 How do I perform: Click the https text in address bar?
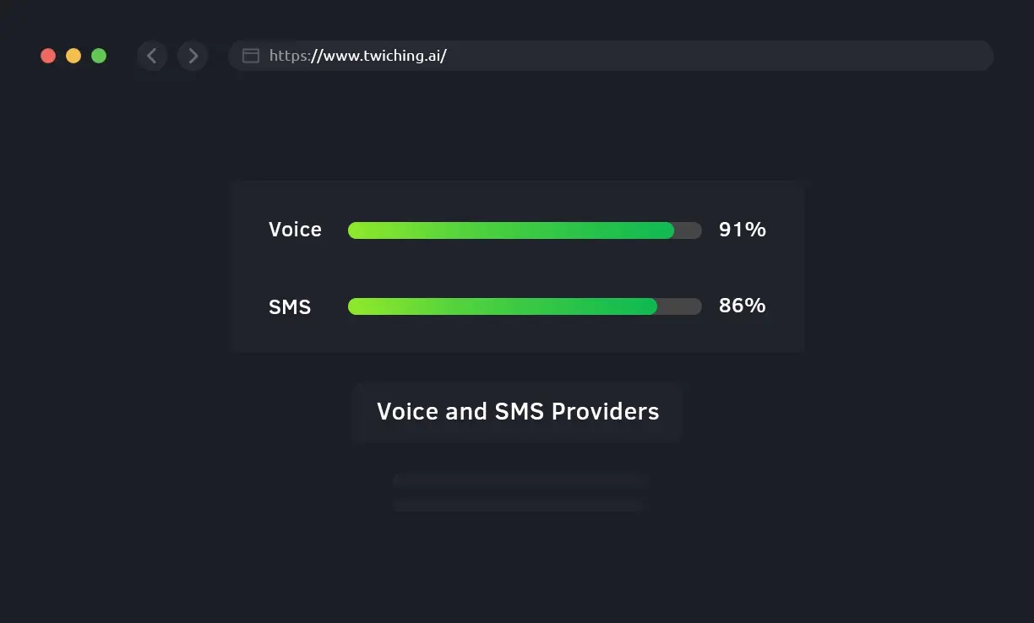[x=289, y=57]
